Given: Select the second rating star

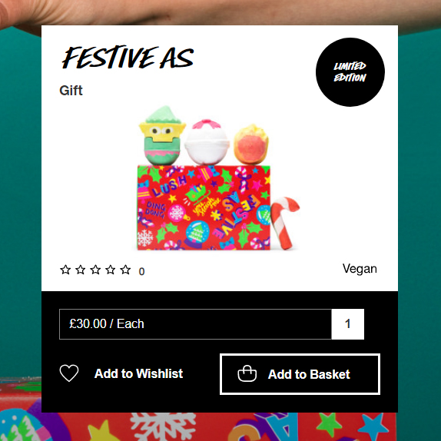Looking at the screenshot, I should [x=81, y=270].
